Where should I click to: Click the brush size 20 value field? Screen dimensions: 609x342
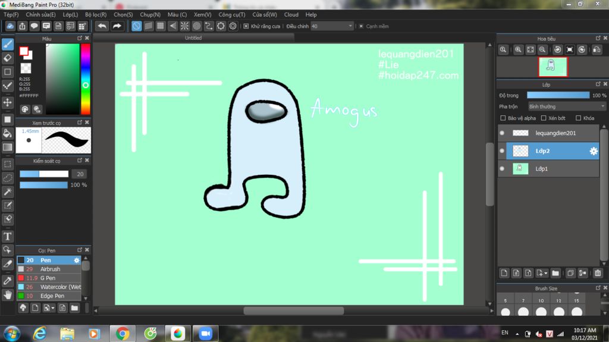pyautogui.click(x=80, y=174)
